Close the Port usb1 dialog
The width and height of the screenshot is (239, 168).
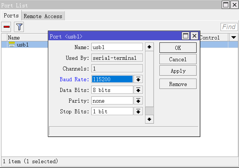pos(194,36)
